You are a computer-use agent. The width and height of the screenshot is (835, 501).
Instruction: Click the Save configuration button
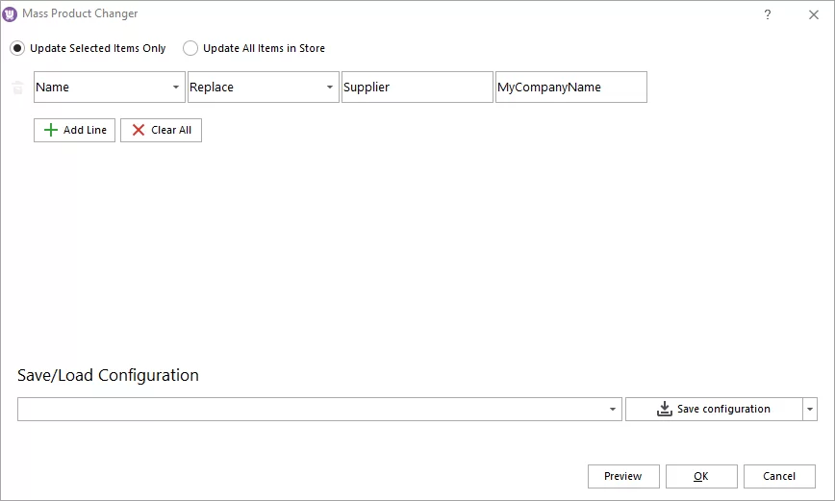713,409
